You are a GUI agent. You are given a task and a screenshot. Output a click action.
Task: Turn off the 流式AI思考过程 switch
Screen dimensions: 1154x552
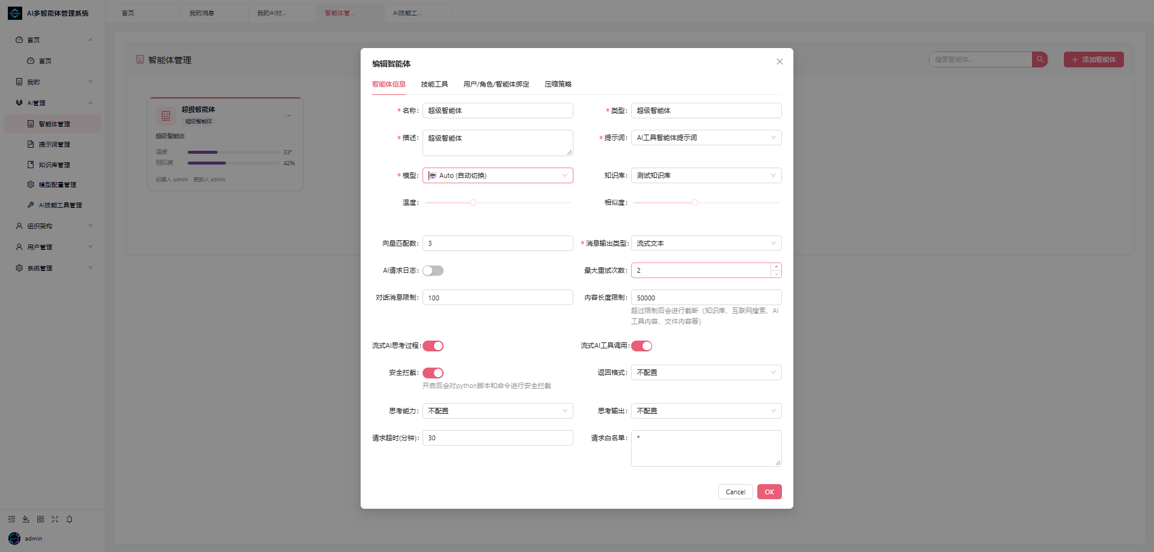(433, 346)
